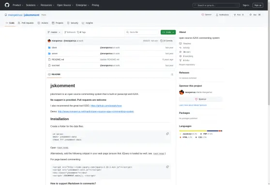The width and height of the screenshot is (270, 185).
Task: Click the GitHub logo icon
Action: click(x=7, y=5)
